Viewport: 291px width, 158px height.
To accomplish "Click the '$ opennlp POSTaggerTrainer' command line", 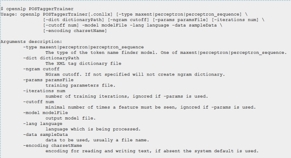I will 37,9.
